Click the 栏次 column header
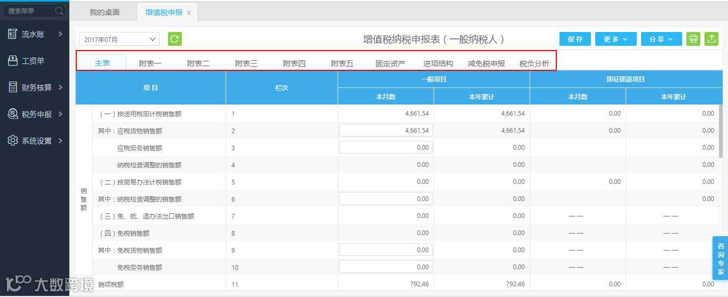 coord(282,87)
